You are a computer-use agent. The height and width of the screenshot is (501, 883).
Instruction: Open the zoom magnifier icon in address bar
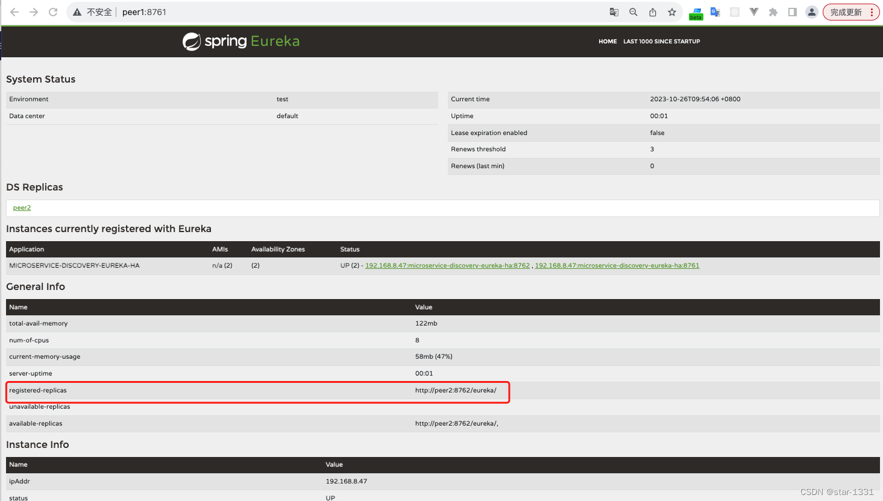tap(633, 12)
